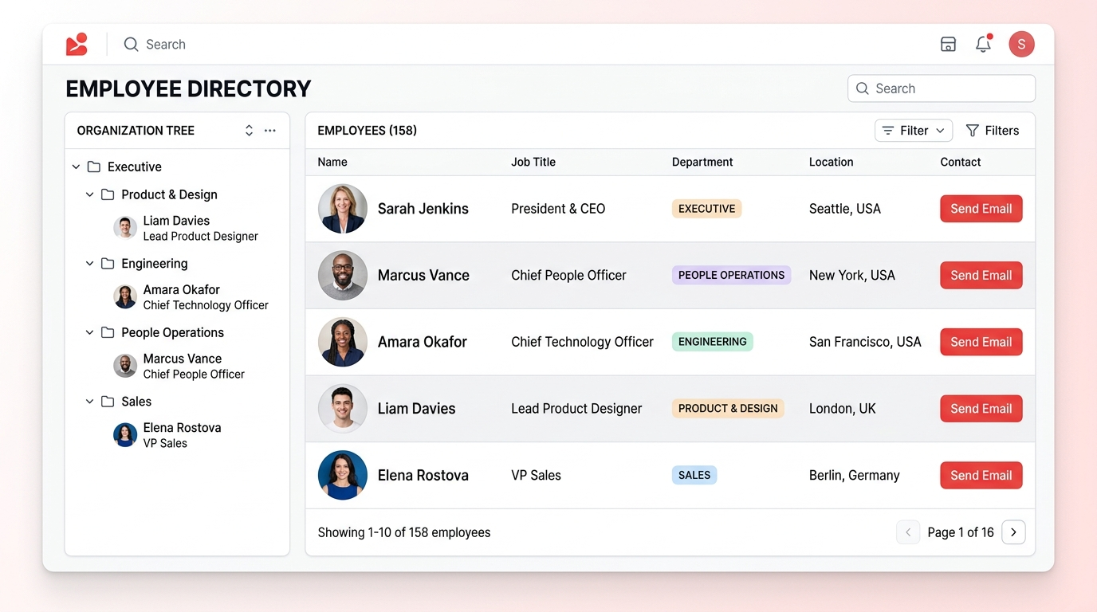
Task: Open Organization Tree more options ellipsis
Action: (x=270, y=131)
